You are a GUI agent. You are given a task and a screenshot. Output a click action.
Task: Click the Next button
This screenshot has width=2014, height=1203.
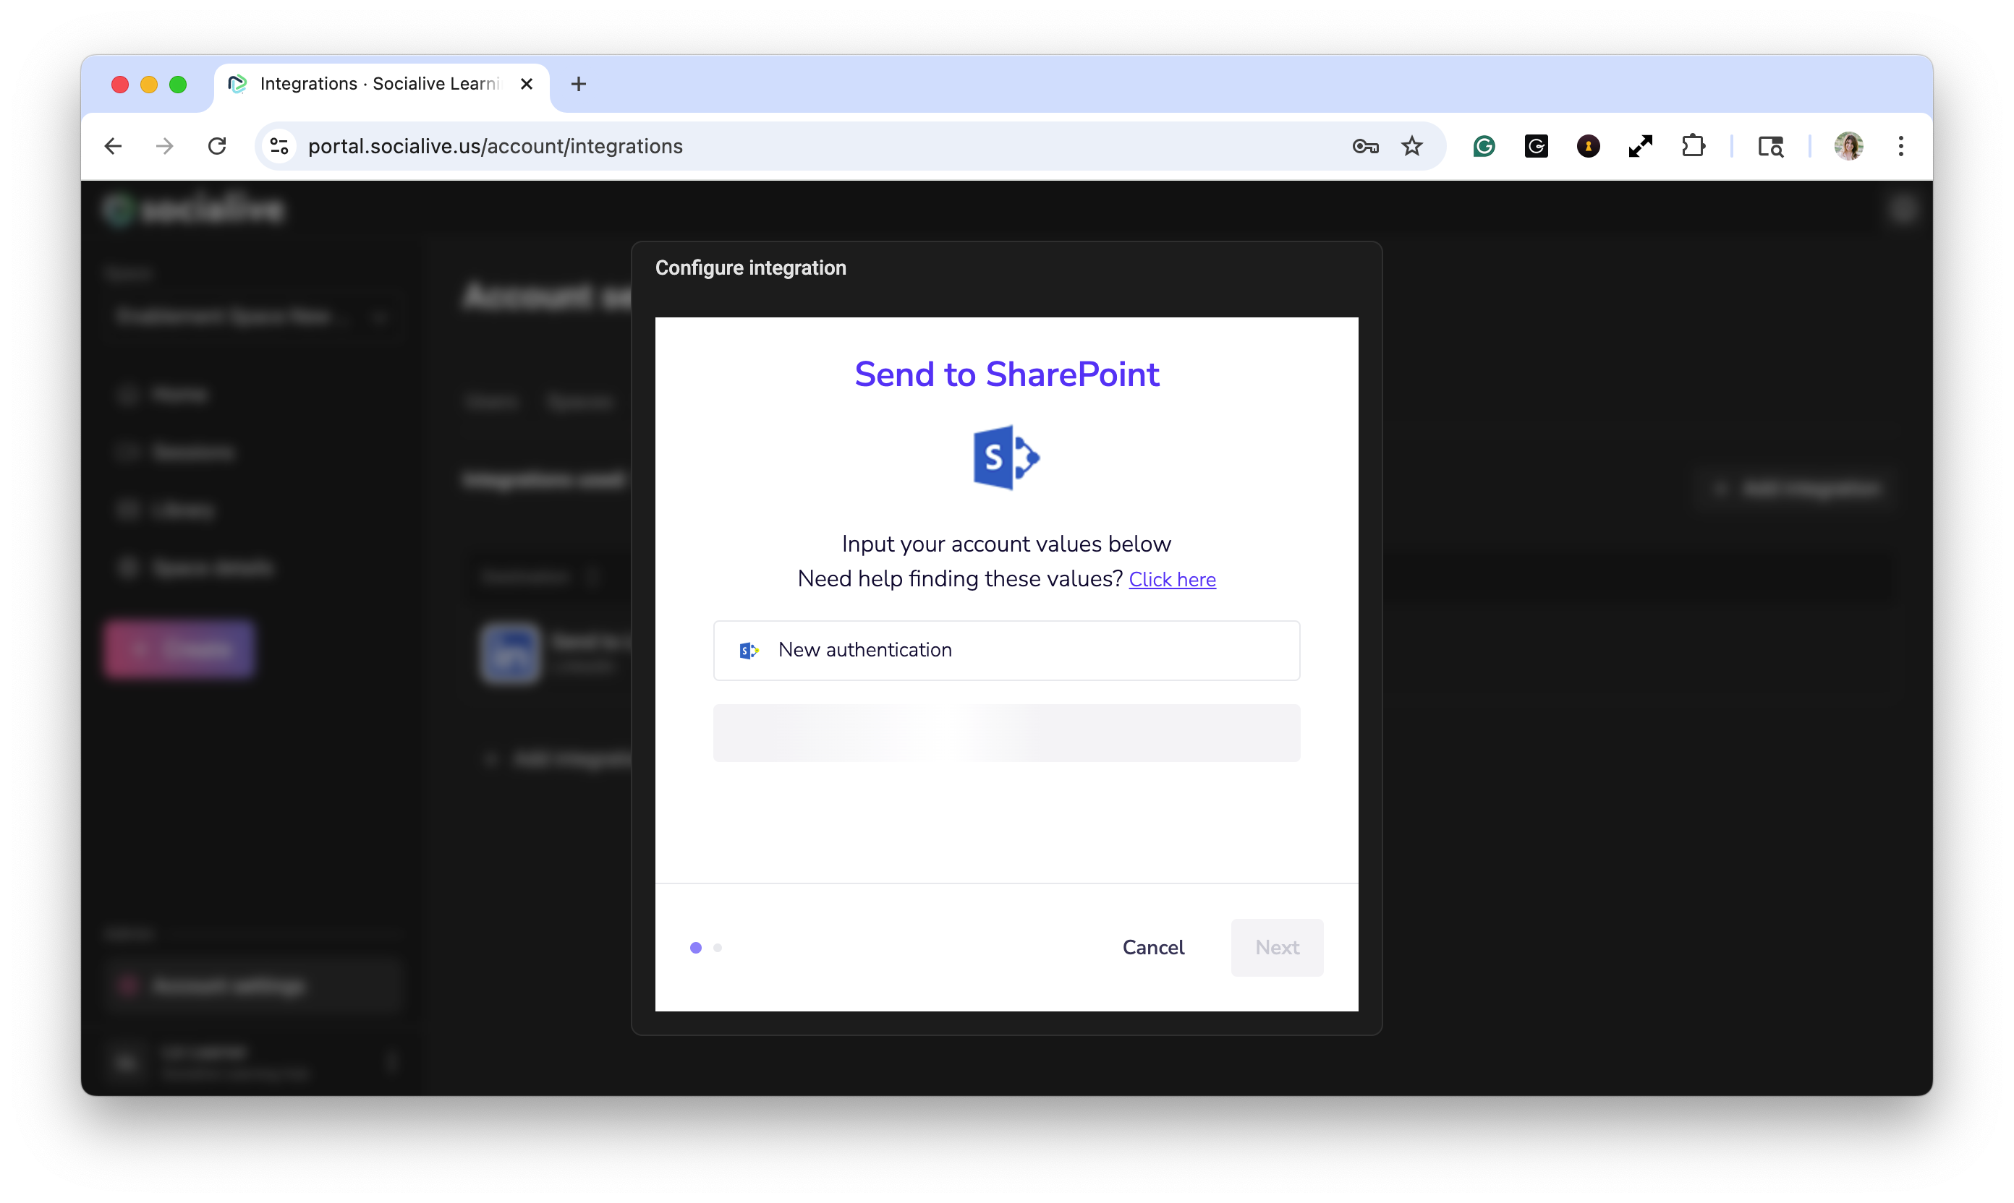[x=1276, y=947]
